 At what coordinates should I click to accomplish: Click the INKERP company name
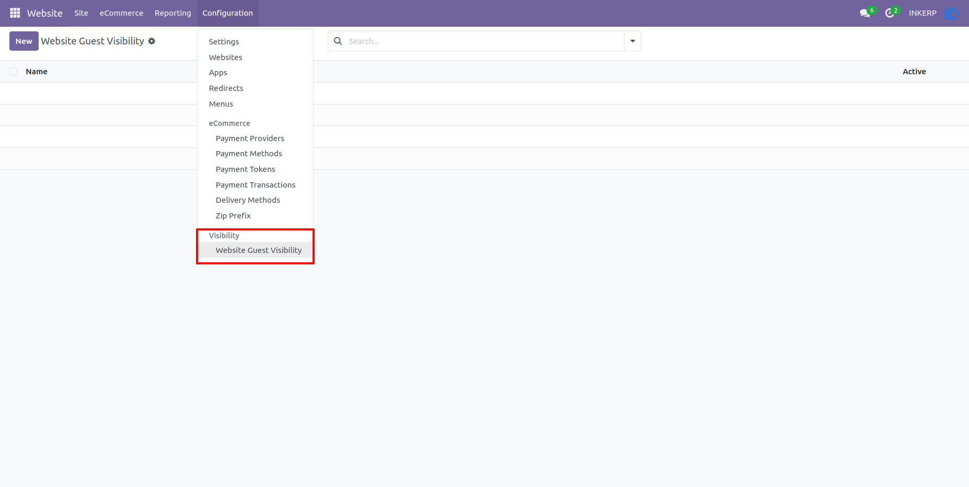[922, 13]
